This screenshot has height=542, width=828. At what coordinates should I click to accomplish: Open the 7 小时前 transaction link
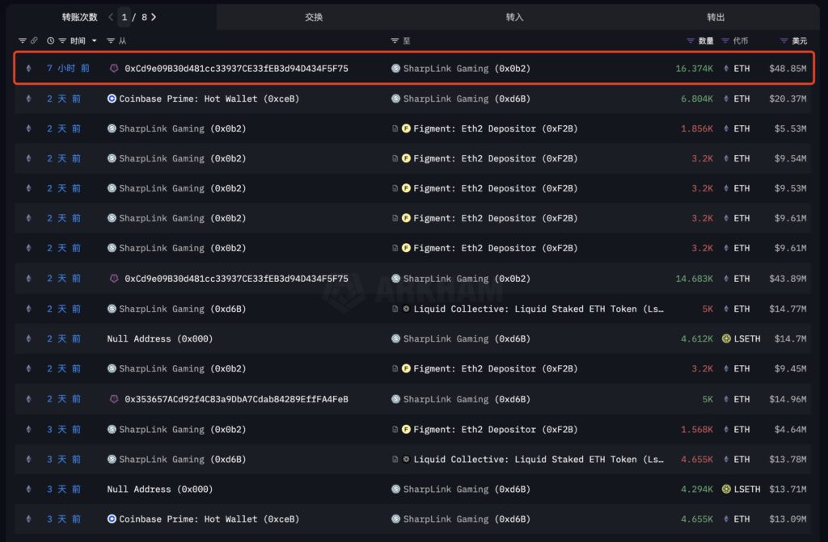pos(68,69)
